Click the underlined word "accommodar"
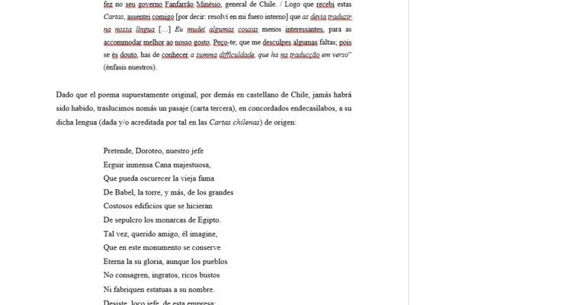 click(124, 44)
